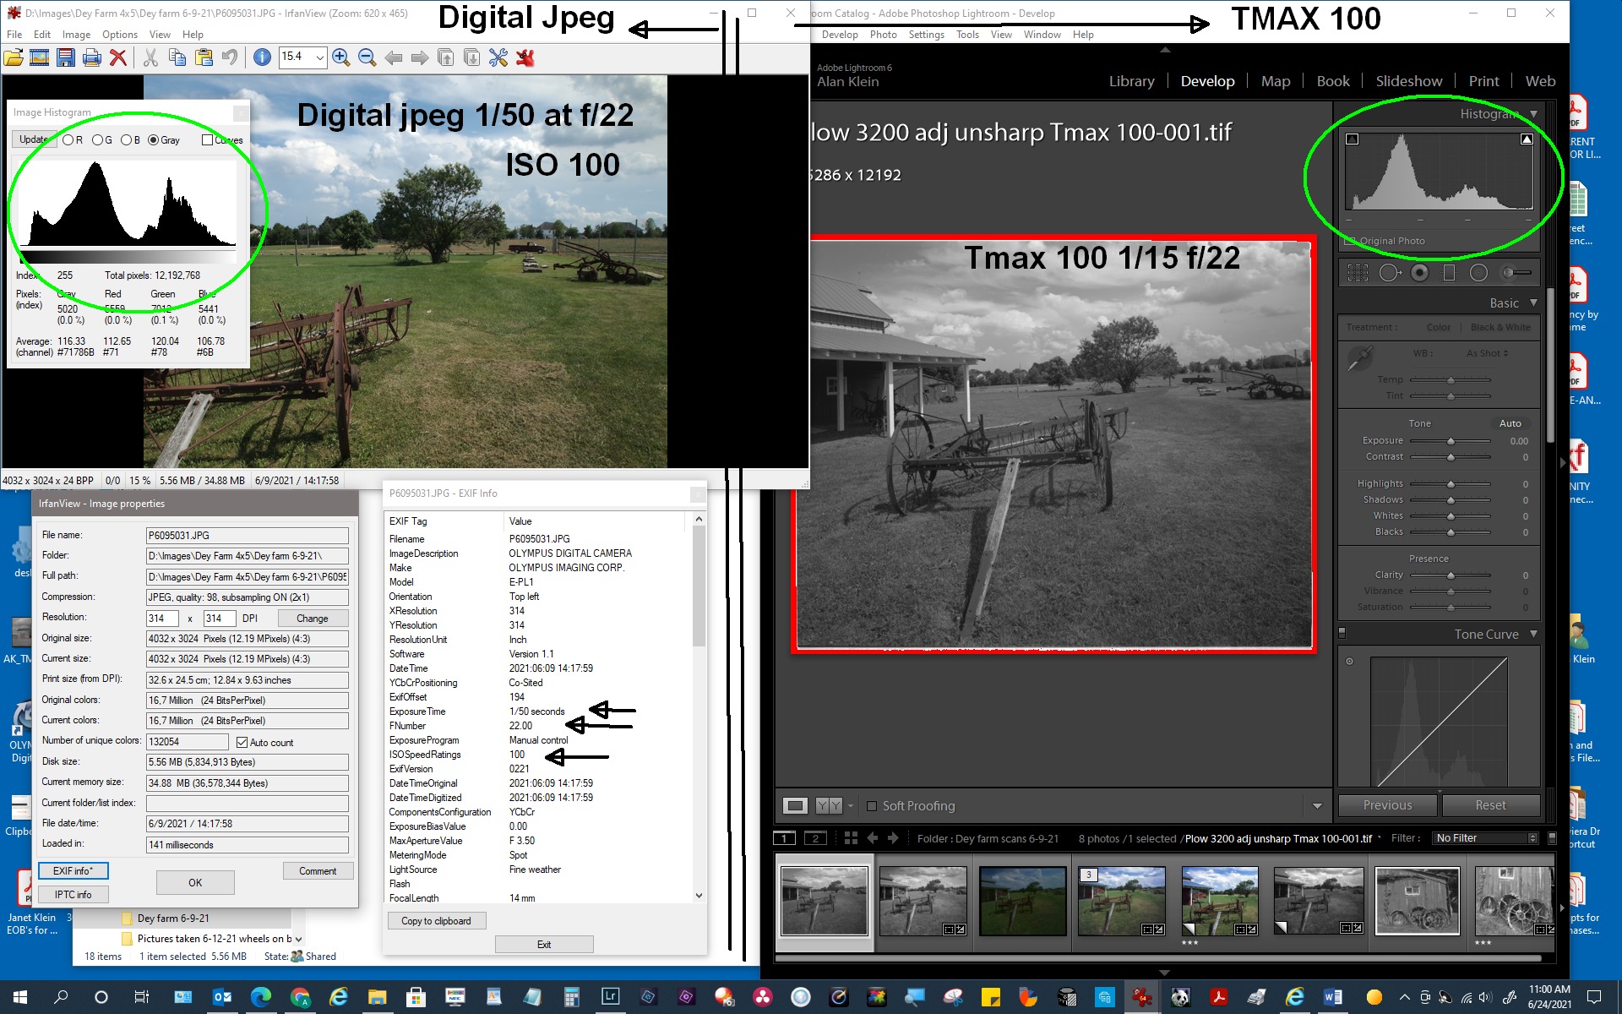Open file icon in IrfanView toolbar

coord(14,57)
